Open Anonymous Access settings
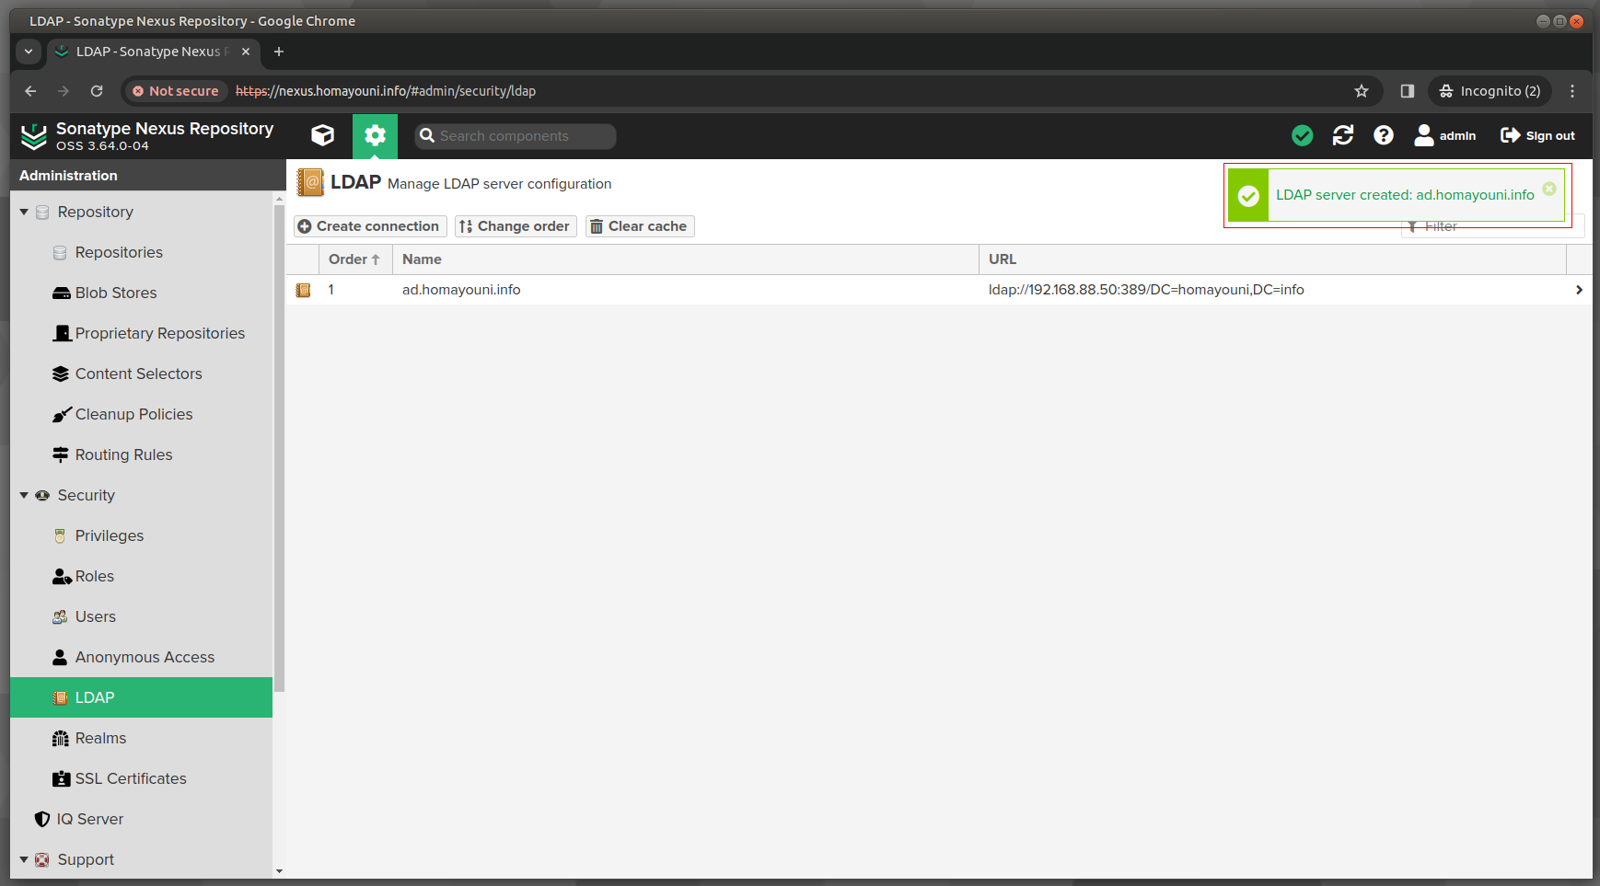Image resolution: width=1600 pixels, height=886 pixels. [145, 657]
